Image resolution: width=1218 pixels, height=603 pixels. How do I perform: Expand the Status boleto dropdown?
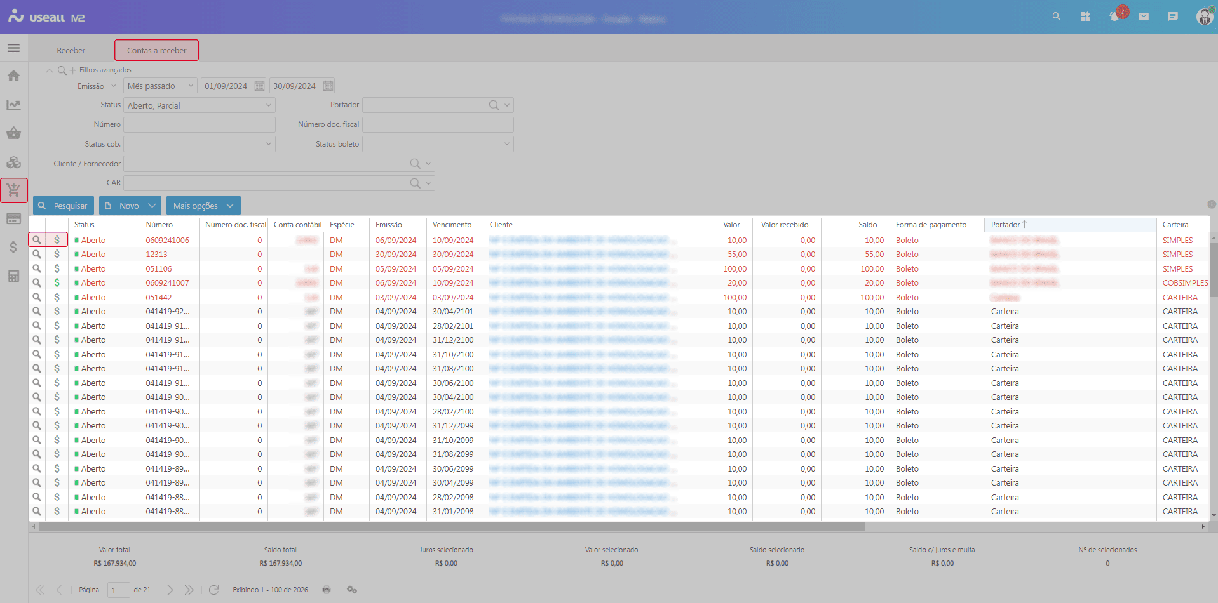click(x=506, y=144)
